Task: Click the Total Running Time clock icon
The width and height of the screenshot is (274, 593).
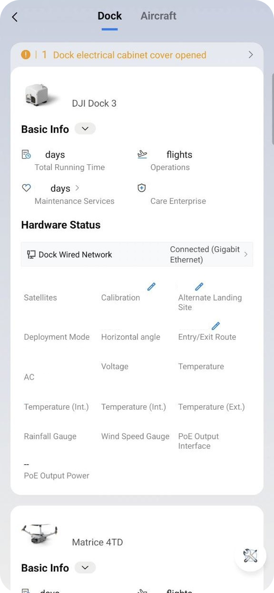Action: (26, 154)
